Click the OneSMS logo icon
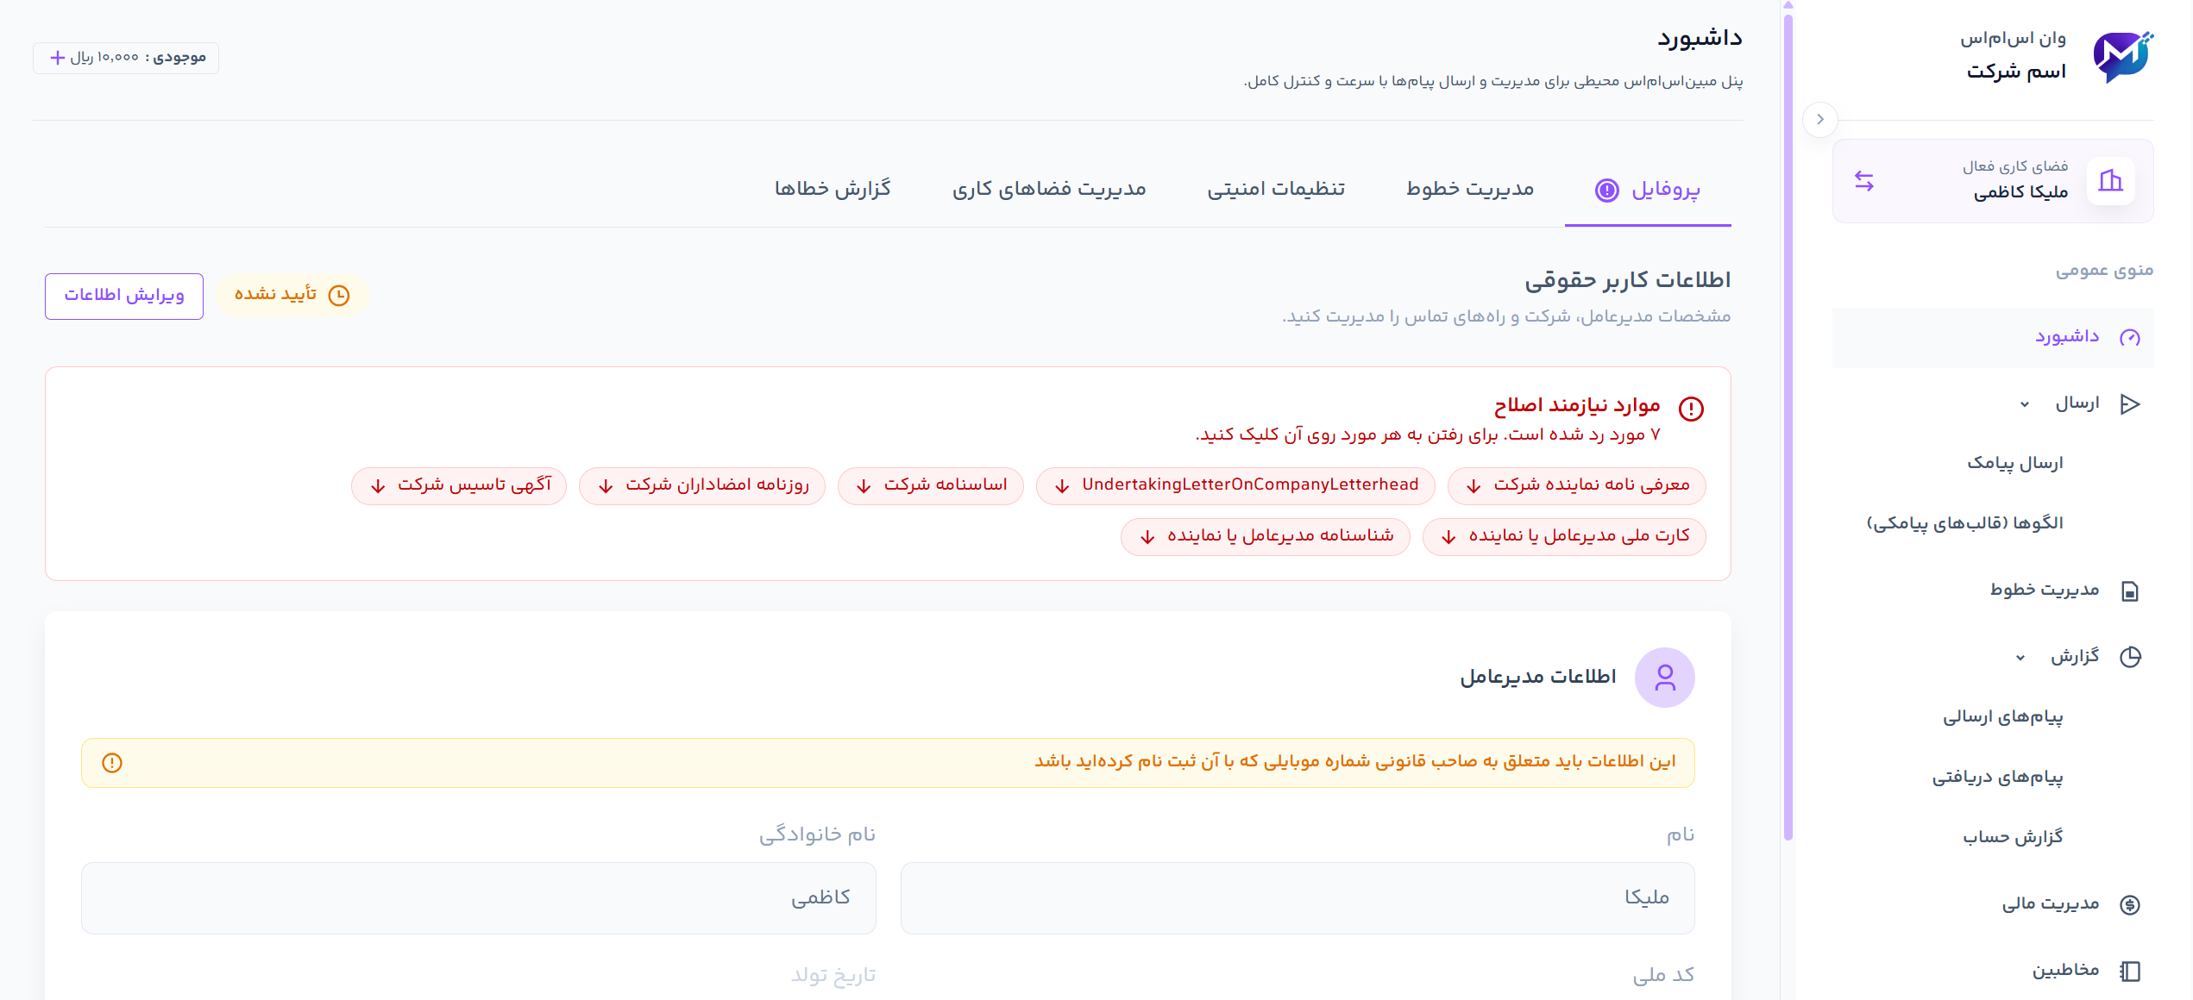This screenshot has height=1000, width=2193. click(x=2123, y=57)
